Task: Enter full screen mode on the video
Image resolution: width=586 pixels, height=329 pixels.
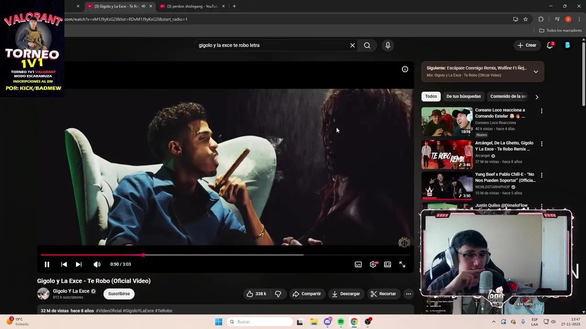Action: point(402,264)
